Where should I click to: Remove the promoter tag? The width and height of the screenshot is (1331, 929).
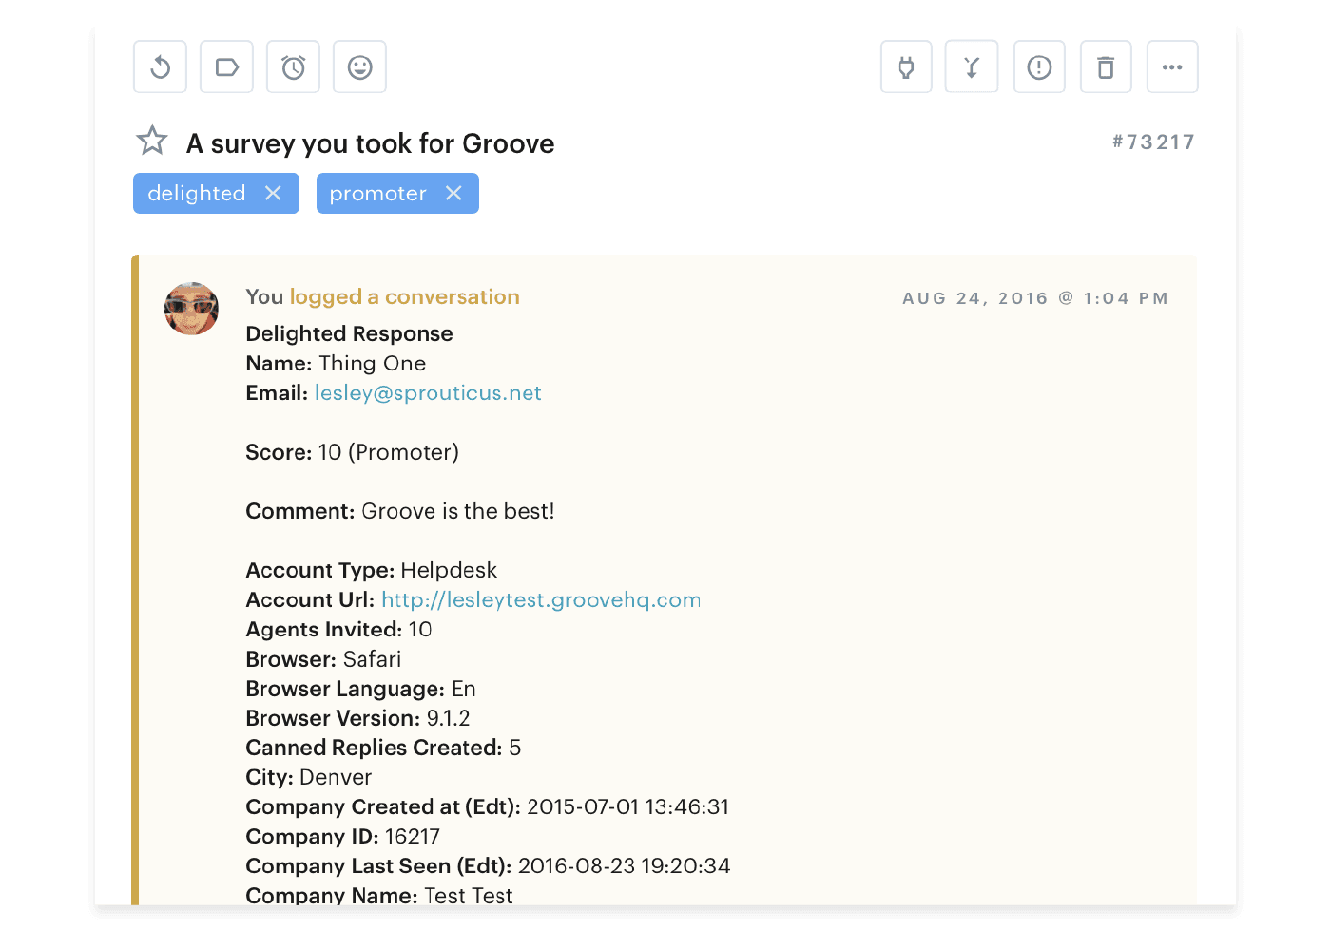(453, 193)
